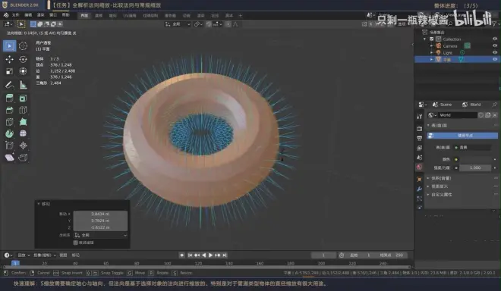Image resolution: width=501 pixels, height=291 pixels.
Task: Choose the Shear tool icon
Action: [9, 158]
